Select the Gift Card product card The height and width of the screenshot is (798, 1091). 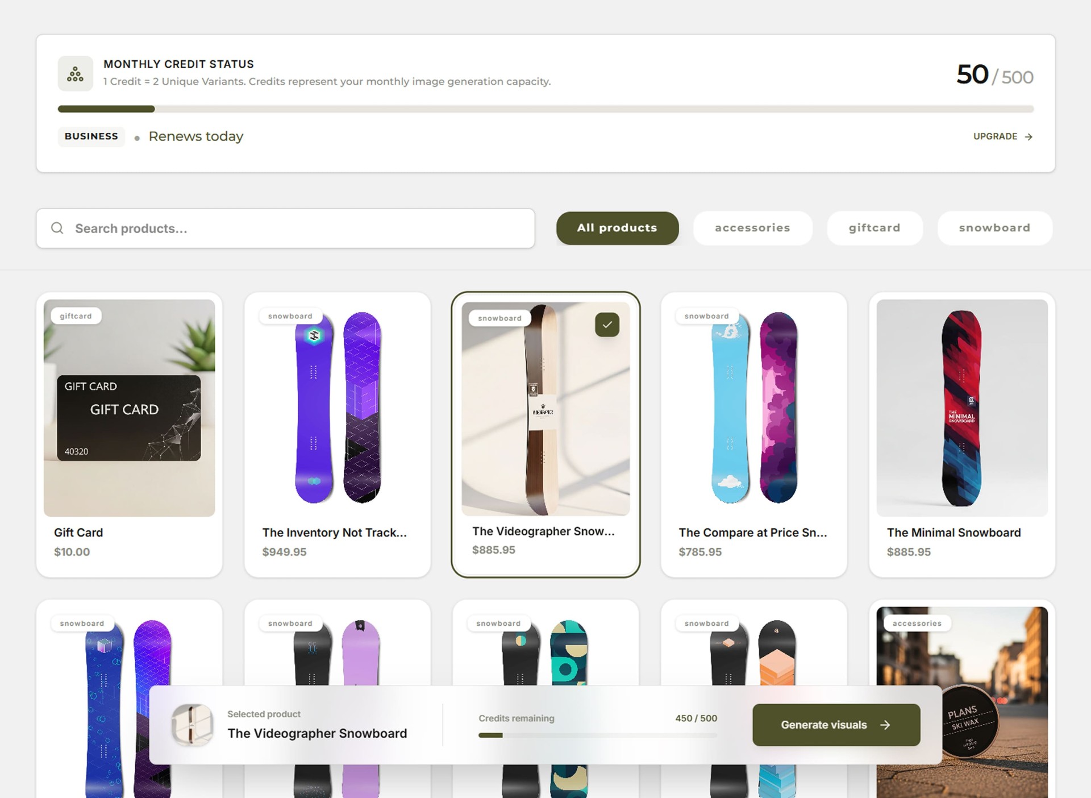[x=130, y=435]
